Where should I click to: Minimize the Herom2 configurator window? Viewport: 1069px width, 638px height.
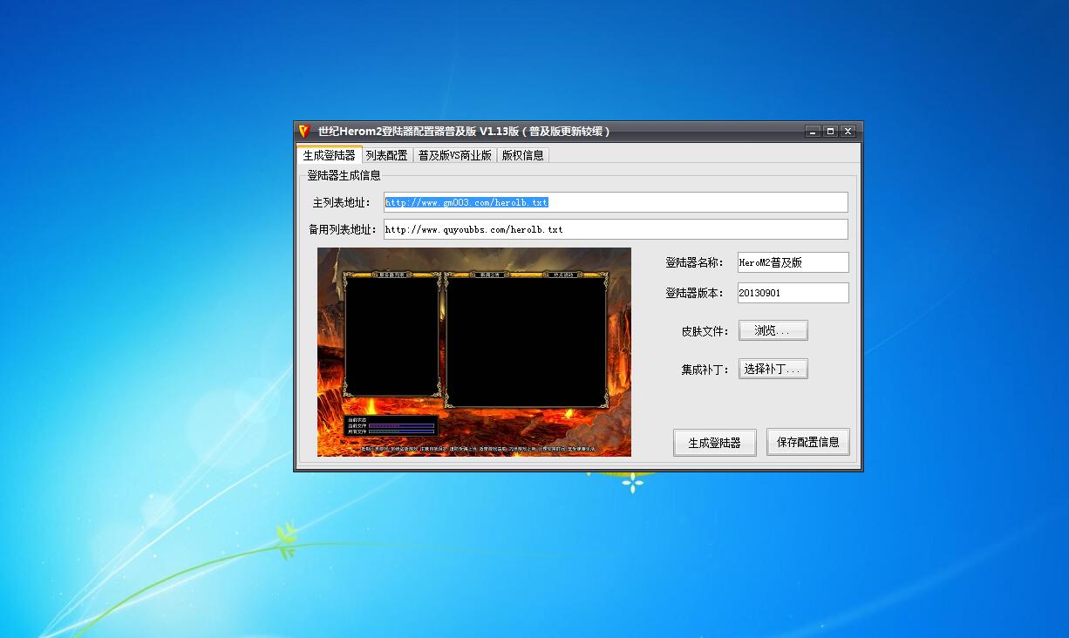[813, 132]
